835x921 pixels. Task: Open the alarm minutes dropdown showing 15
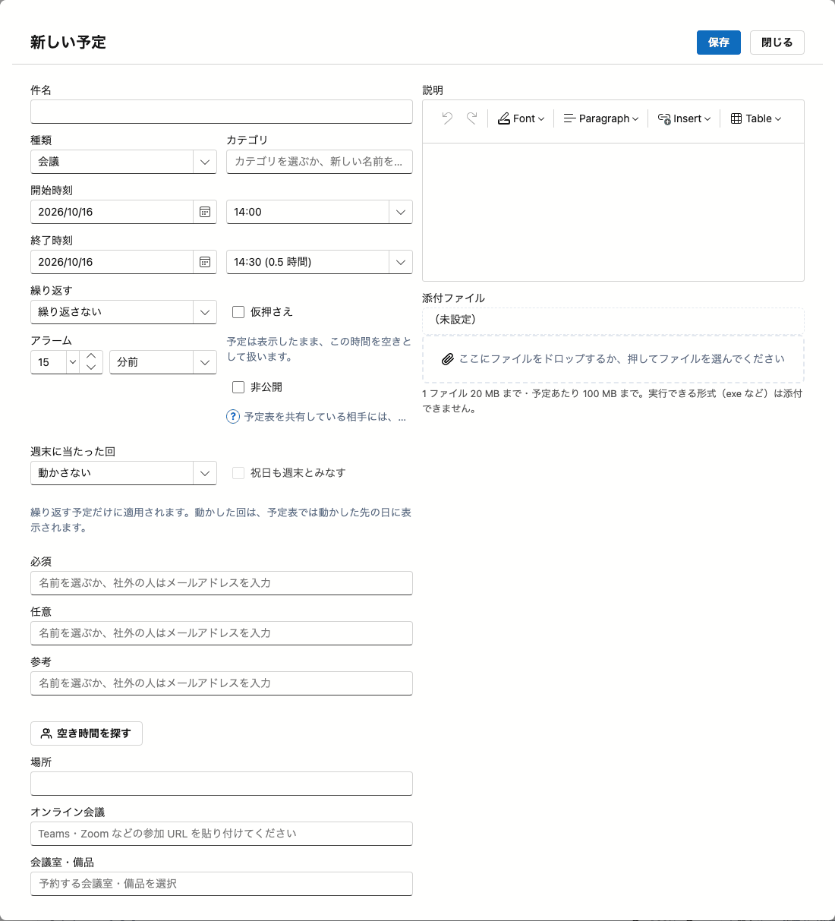[x=73, y=362]
